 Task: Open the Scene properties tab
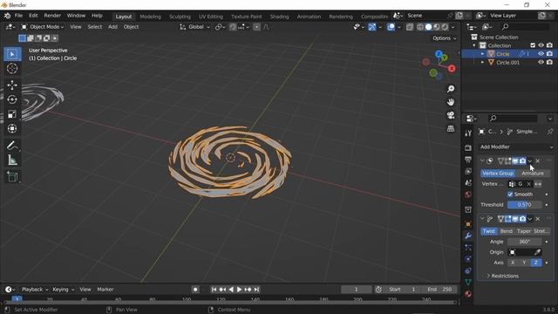(x=468, y=182)
